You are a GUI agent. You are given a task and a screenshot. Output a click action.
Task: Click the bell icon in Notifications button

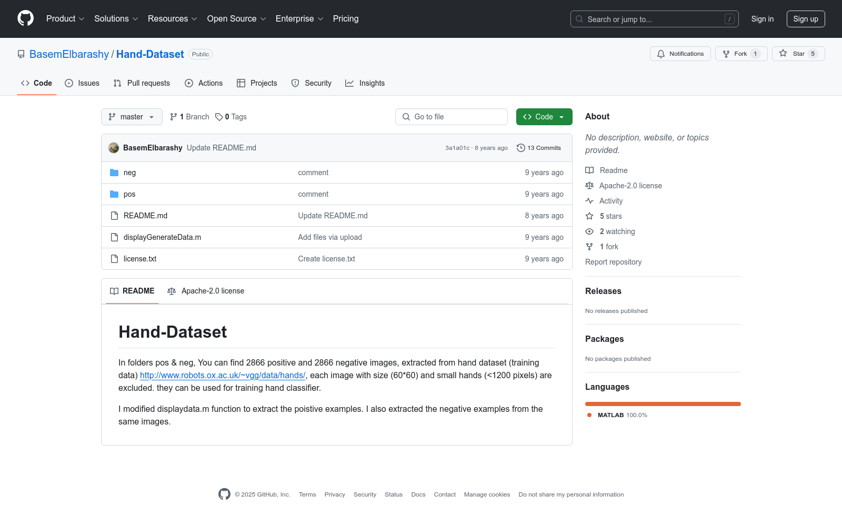661,54
